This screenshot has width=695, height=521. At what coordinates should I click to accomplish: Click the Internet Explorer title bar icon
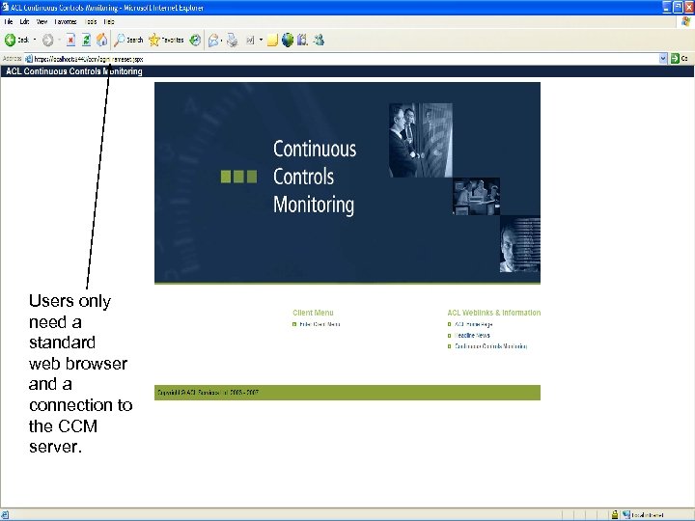tap(5, 7)
